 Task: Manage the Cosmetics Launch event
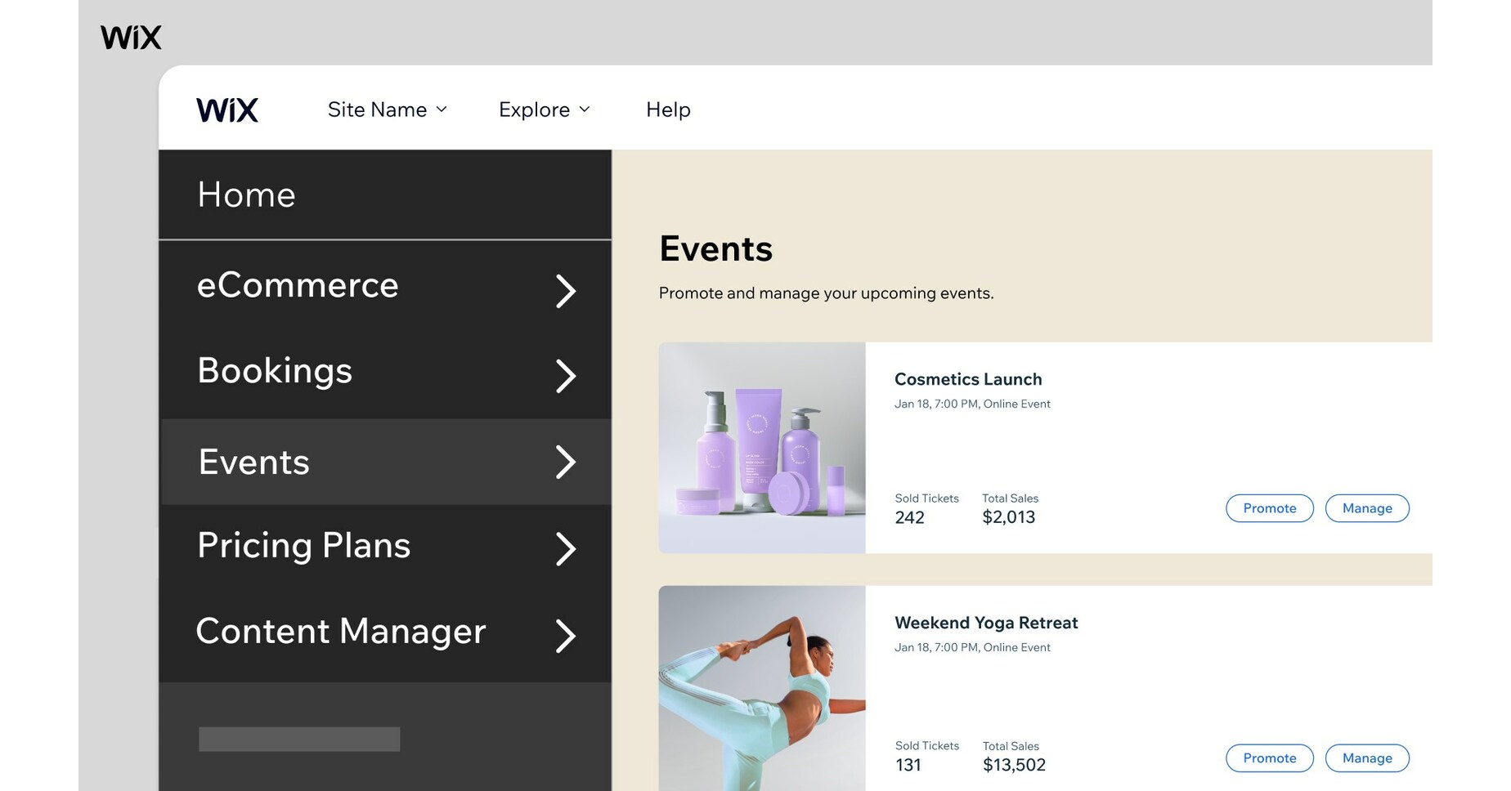tap(1367, 507)
